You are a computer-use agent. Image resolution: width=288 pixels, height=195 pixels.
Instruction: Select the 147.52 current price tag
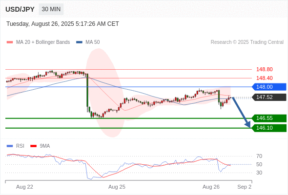pyautogui.click(x=269, y=97)
